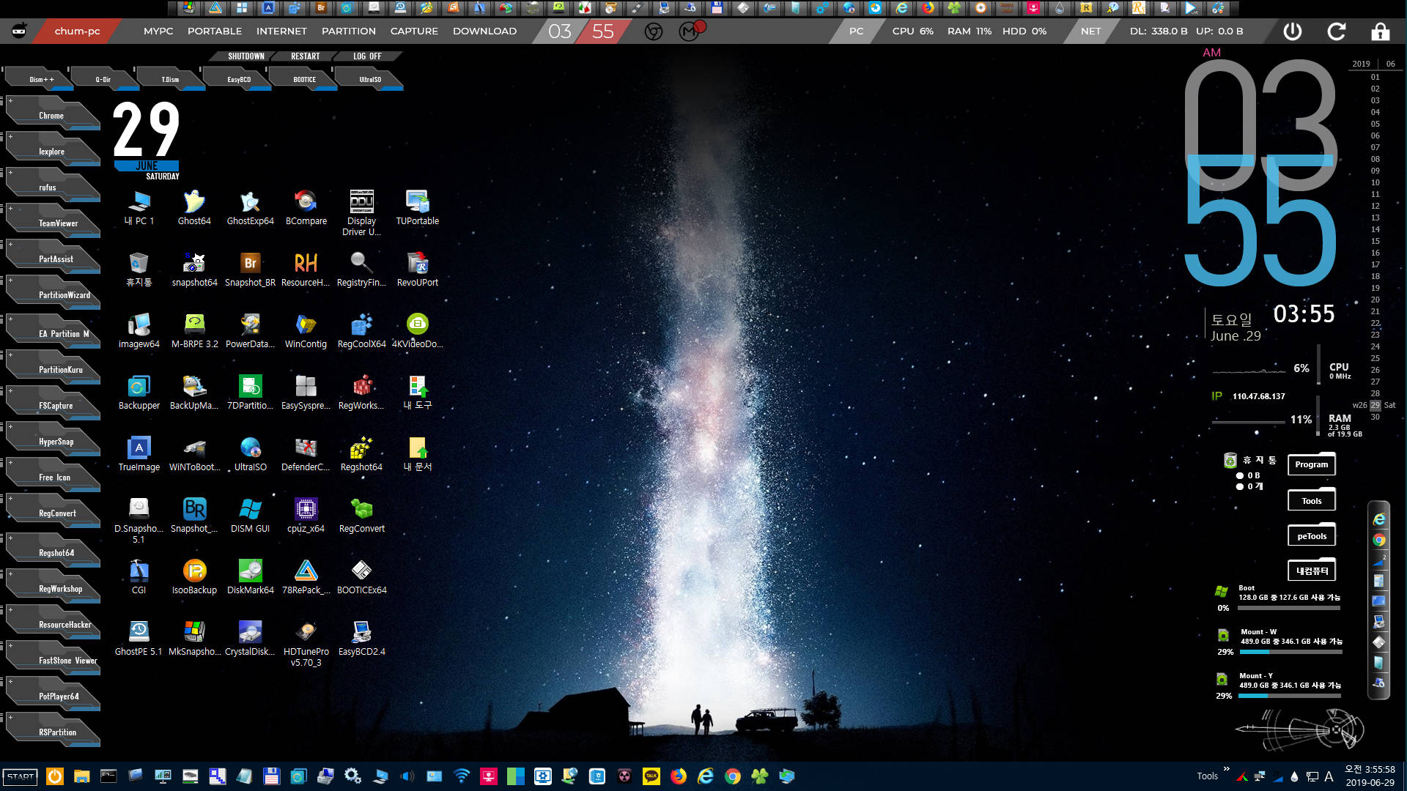Expand the taskbar Tools chevron

coord(1226,769)
